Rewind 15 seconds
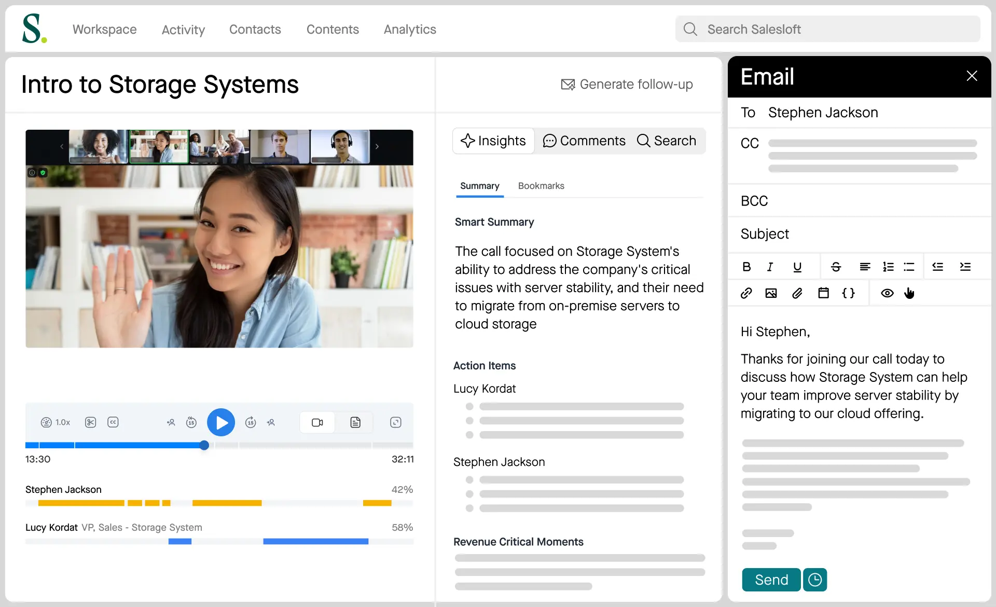Image resolution: width=996 pixels, height=607 pixels. tap(191, 422)
